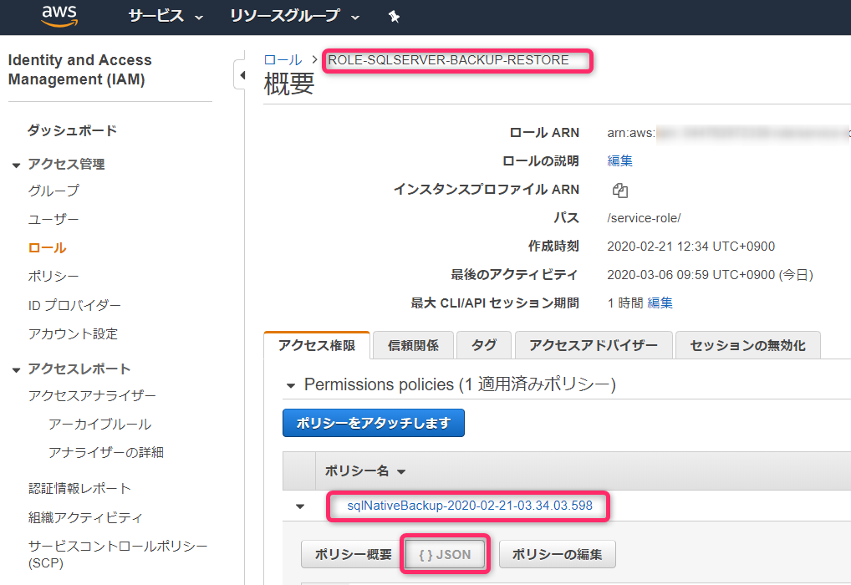Click the pin icon in the navigation bar
This screenshot has width=851, height=585.
click(394, 16)
